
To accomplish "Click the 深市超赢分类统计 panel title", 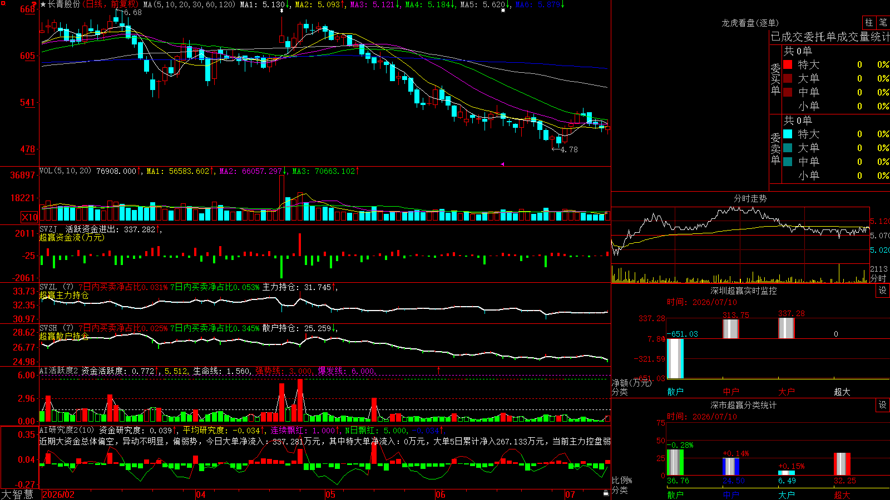I will [x=744, y=405].
